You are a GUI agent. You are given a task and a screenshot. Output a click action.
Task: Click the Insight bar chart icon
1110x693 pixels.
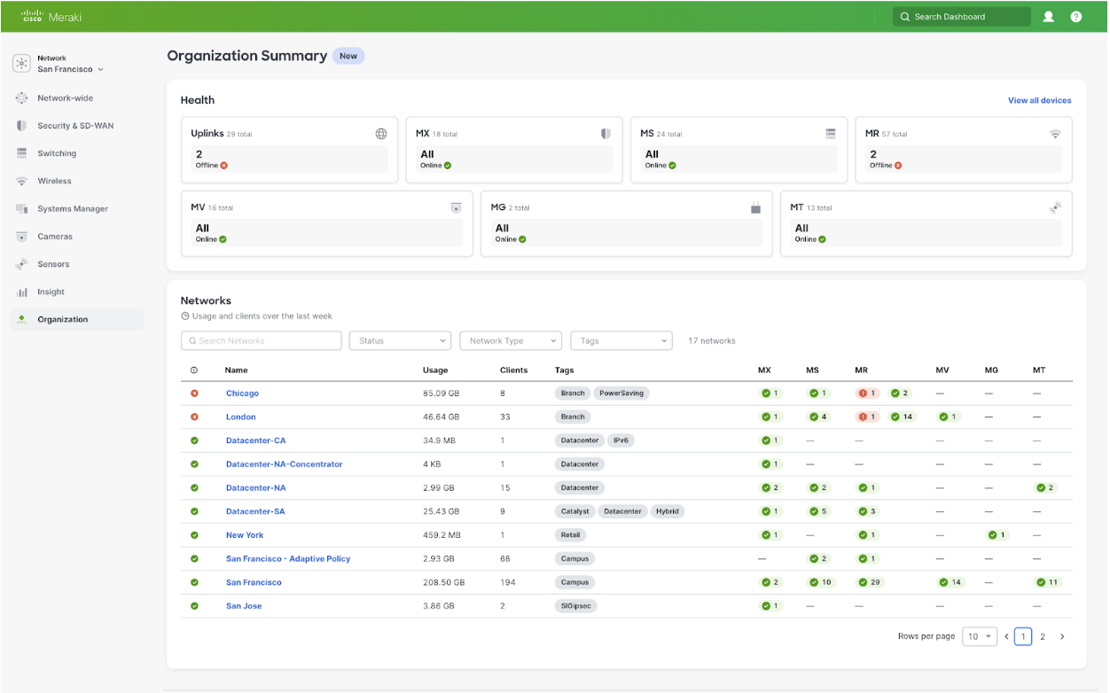(21, 292)
